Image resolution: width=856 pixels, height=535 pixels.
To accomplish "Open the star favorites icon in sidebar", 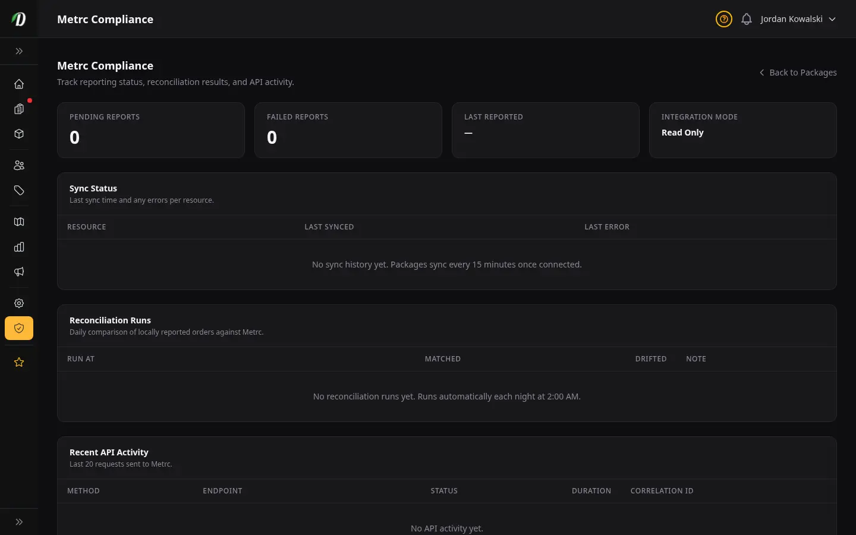I will click(19, 362).
